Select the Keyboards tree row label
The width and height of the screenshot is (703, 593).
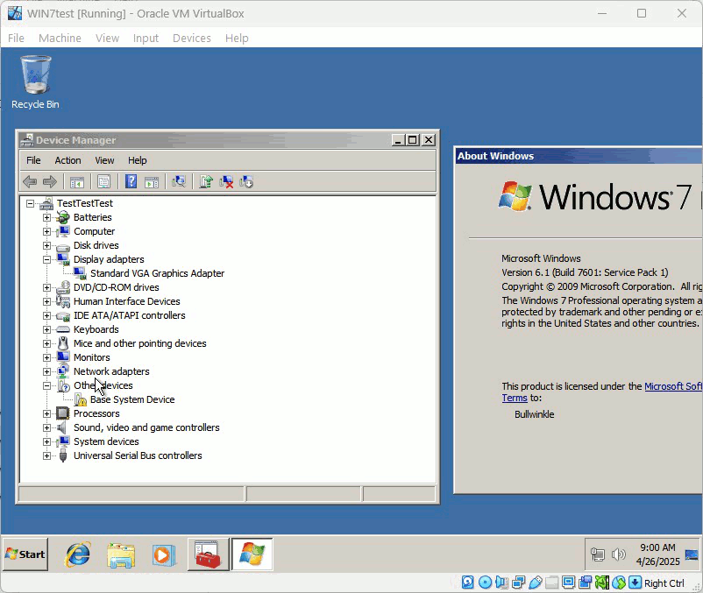96,329
